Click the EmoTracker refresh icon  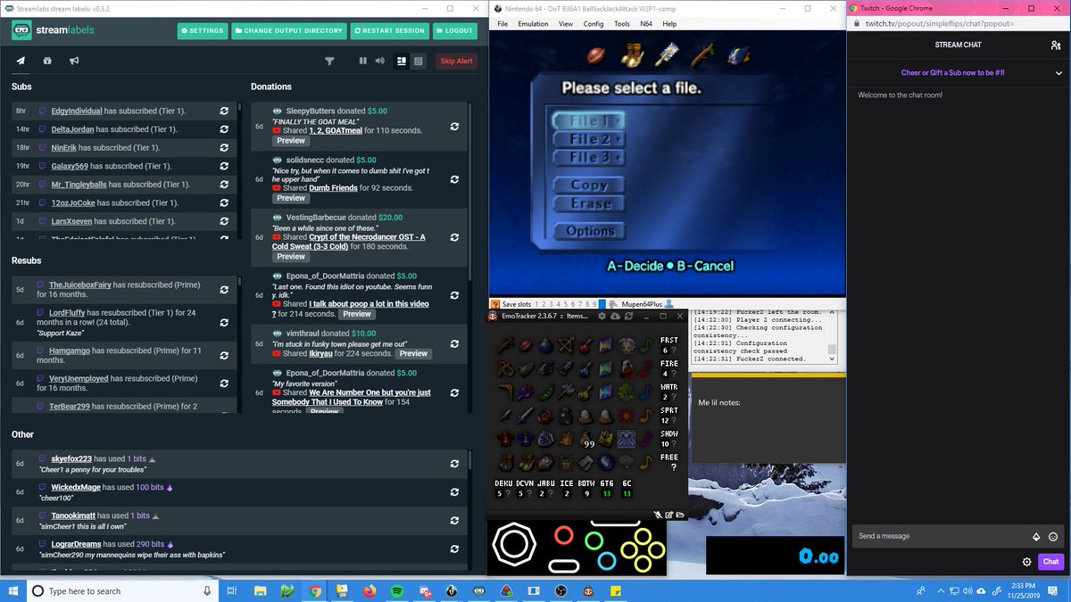pos(630,316)
